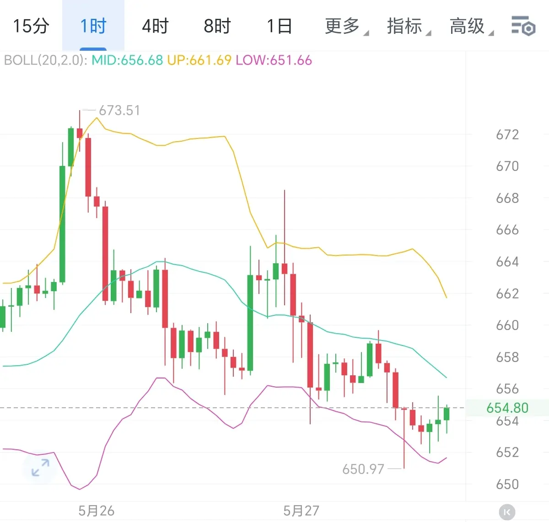Tap the 652 price axis label
Viewport: 549px width, 522px height.
coord(507,453)
